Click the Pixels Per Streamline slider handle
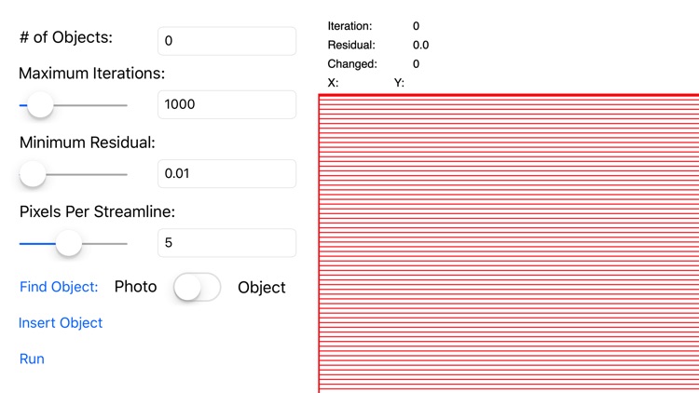Screen dimensions: 699x393 click(68, 244)
